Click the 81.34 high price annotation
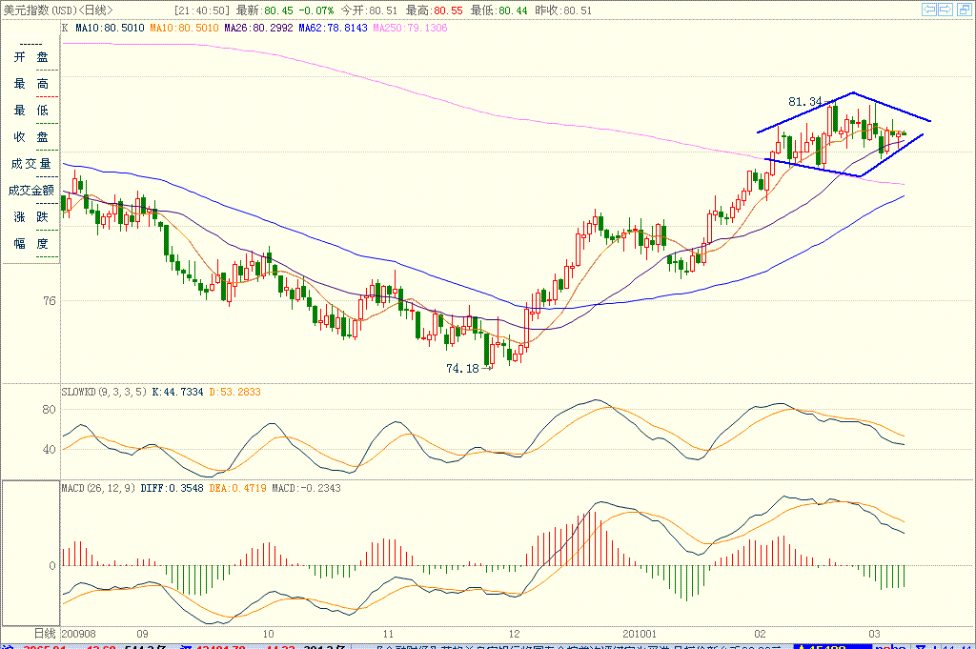This screenshot has width=976, height=649. pos(804,101)
